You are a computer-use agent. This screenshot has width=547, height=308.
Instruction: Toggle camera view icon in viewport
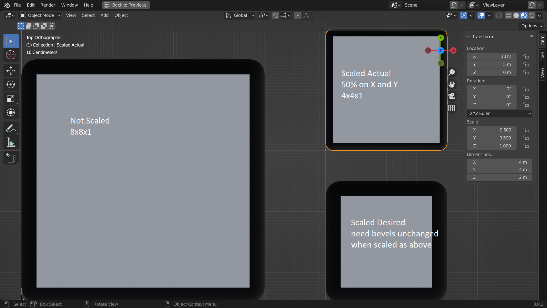(452, 96)
